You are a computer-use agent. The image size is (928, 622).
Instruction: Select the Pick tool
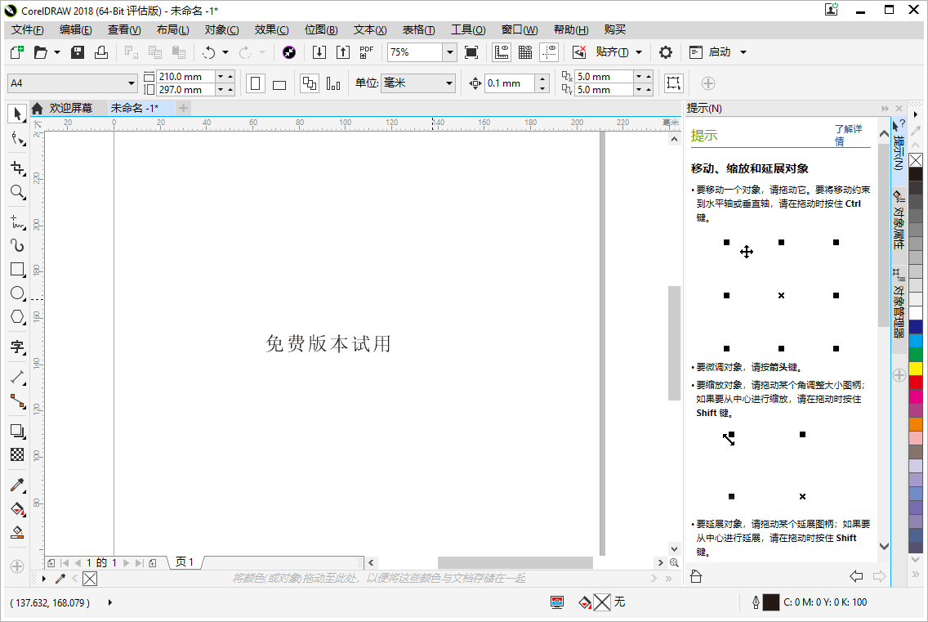[x=17, y=113]
